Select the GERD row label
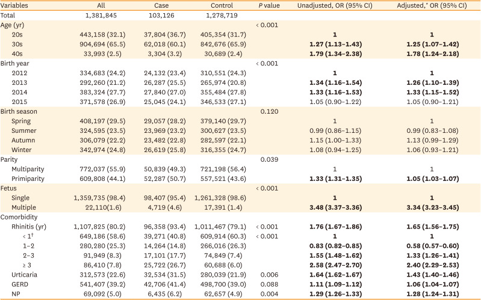 coord(22,284)
